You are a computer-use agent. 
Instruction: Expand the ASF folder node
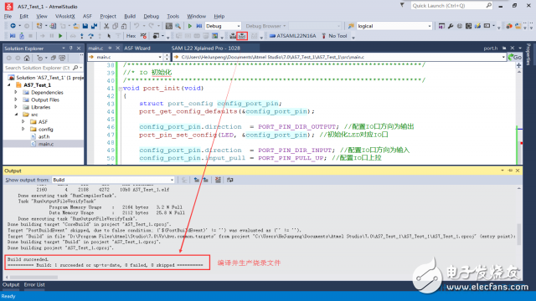23,122
